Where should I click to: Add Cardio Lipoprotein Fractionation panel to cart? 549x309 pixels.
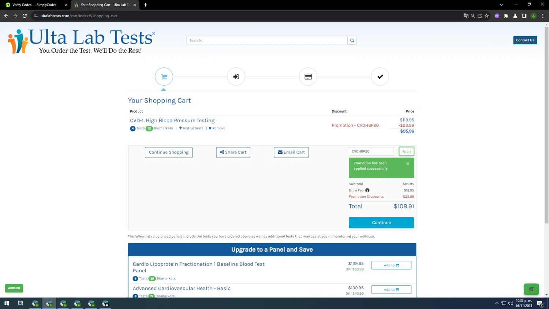[x=391, y=265]
